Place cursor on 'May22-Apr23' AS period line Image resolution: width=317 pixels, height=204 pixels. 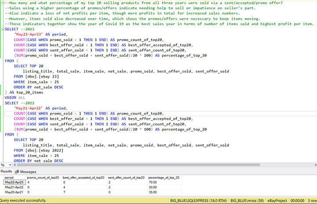coord(40,34)
